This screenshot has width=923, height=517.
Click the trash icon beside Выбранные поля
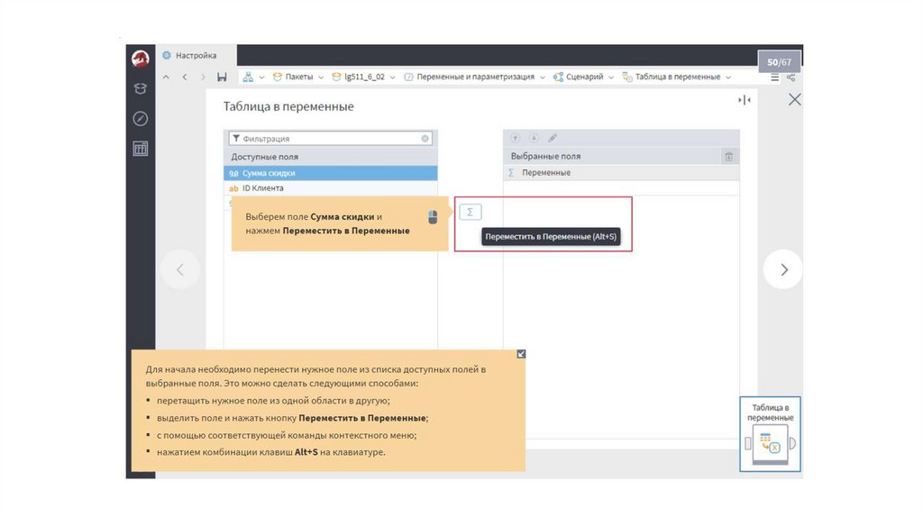[728, 157]
